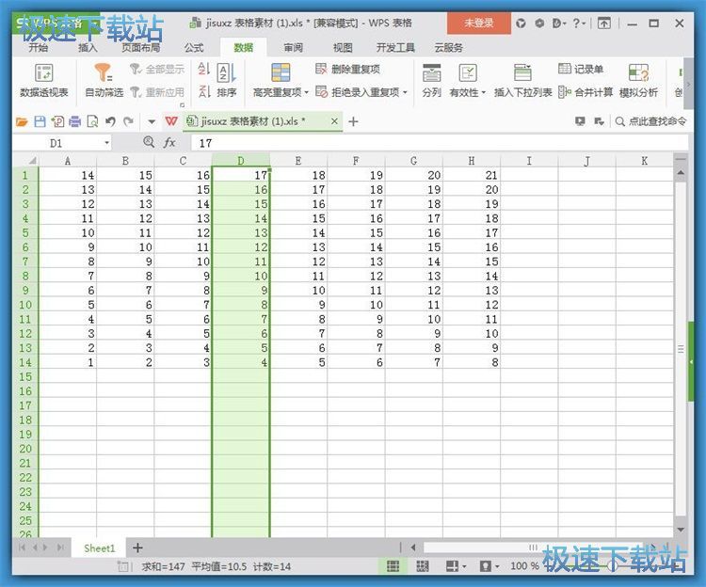The height and width of the screenshot is (587, 706).
Task: Sort descending with the Z-A icon
Action: [203, 92]
